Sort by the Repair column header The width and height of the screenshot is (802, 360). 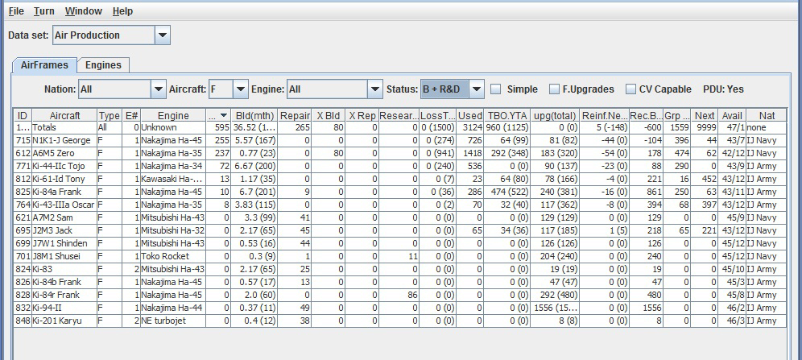(x=295, y=115)
